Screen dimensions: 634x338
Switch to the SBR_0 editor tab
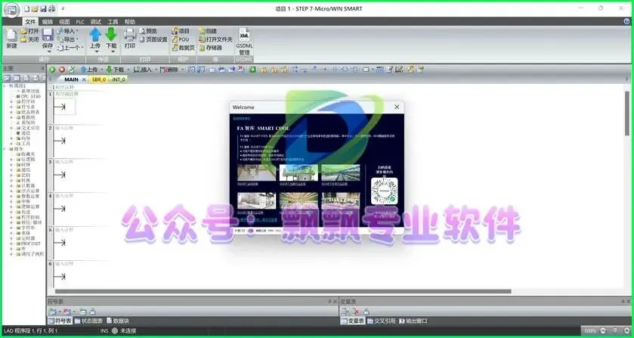pyautogui.click(x=99, y=79)
